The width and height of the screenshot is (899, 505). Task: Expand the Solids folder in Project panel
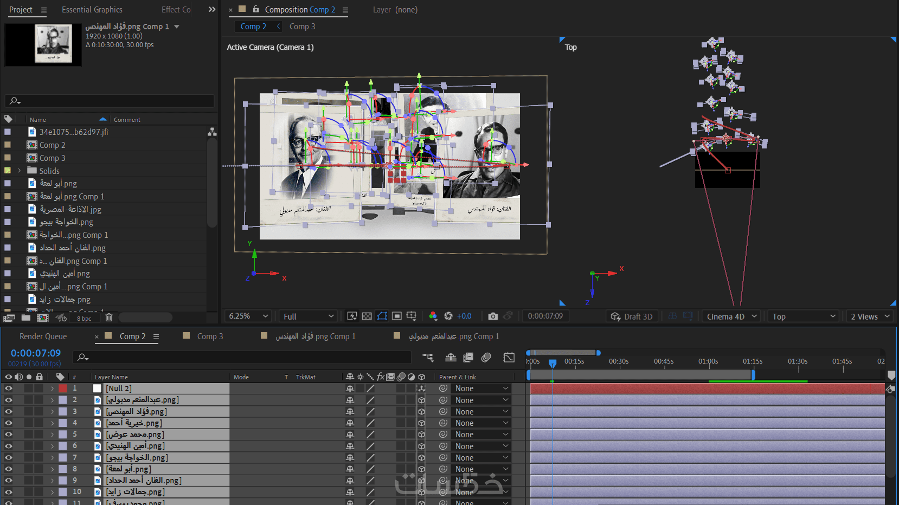point(20,171)
